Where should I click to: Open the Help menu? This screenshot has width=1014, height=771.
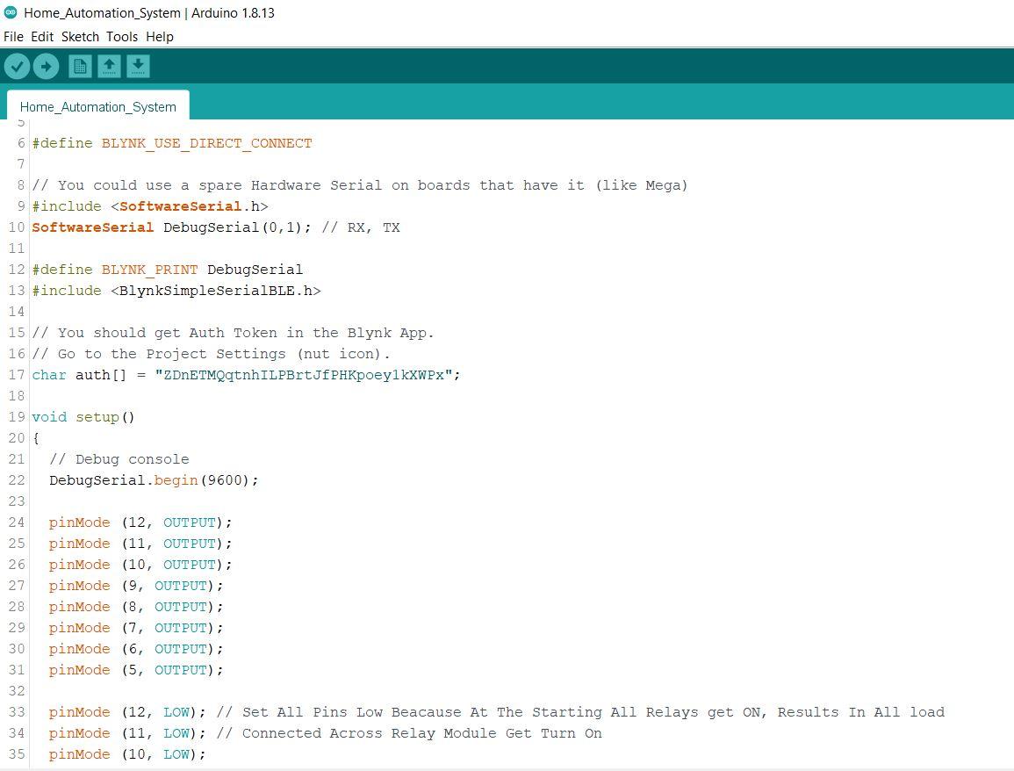click(x=160, y=37)
